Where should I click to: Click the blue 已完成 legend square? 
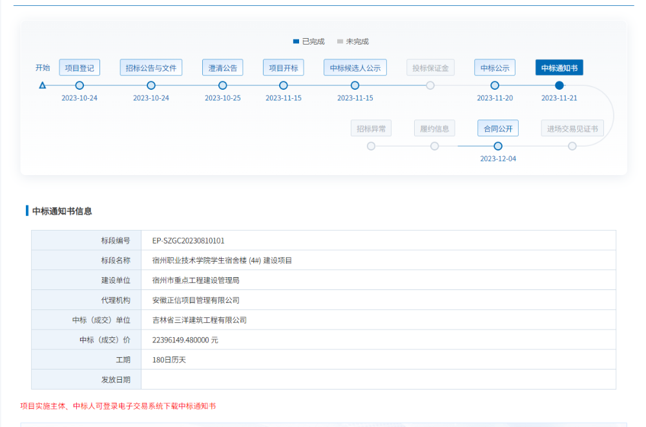[x=296, y=41]
